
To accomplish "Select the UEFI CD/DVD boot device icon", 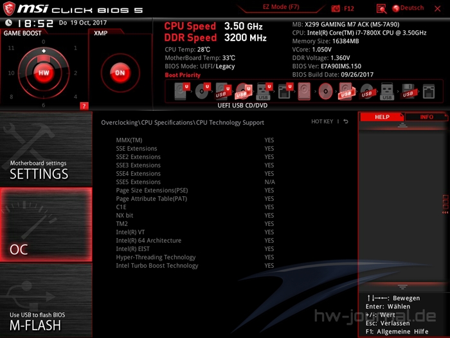I will tap(203, 91).
